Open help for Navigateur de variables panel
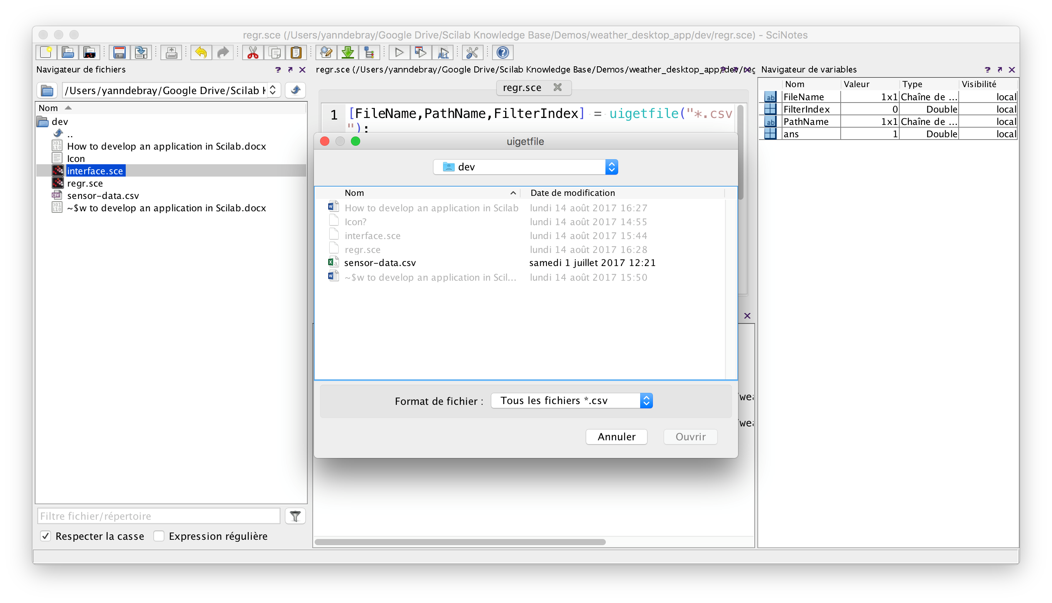This screenshot has height=603, width=1052. 987,69
